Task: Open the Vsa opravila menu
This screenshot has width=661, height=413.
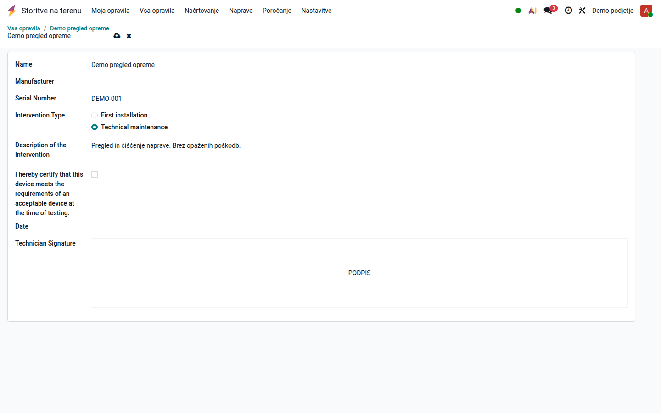Action: click(x=157, y=11)
